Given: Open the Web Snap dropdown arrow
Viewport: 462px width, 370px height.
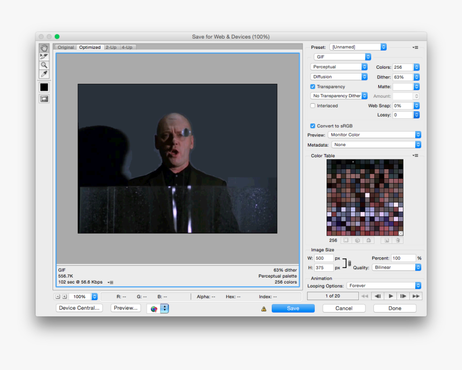Looking at the screenshot, I should pos(416,106).
